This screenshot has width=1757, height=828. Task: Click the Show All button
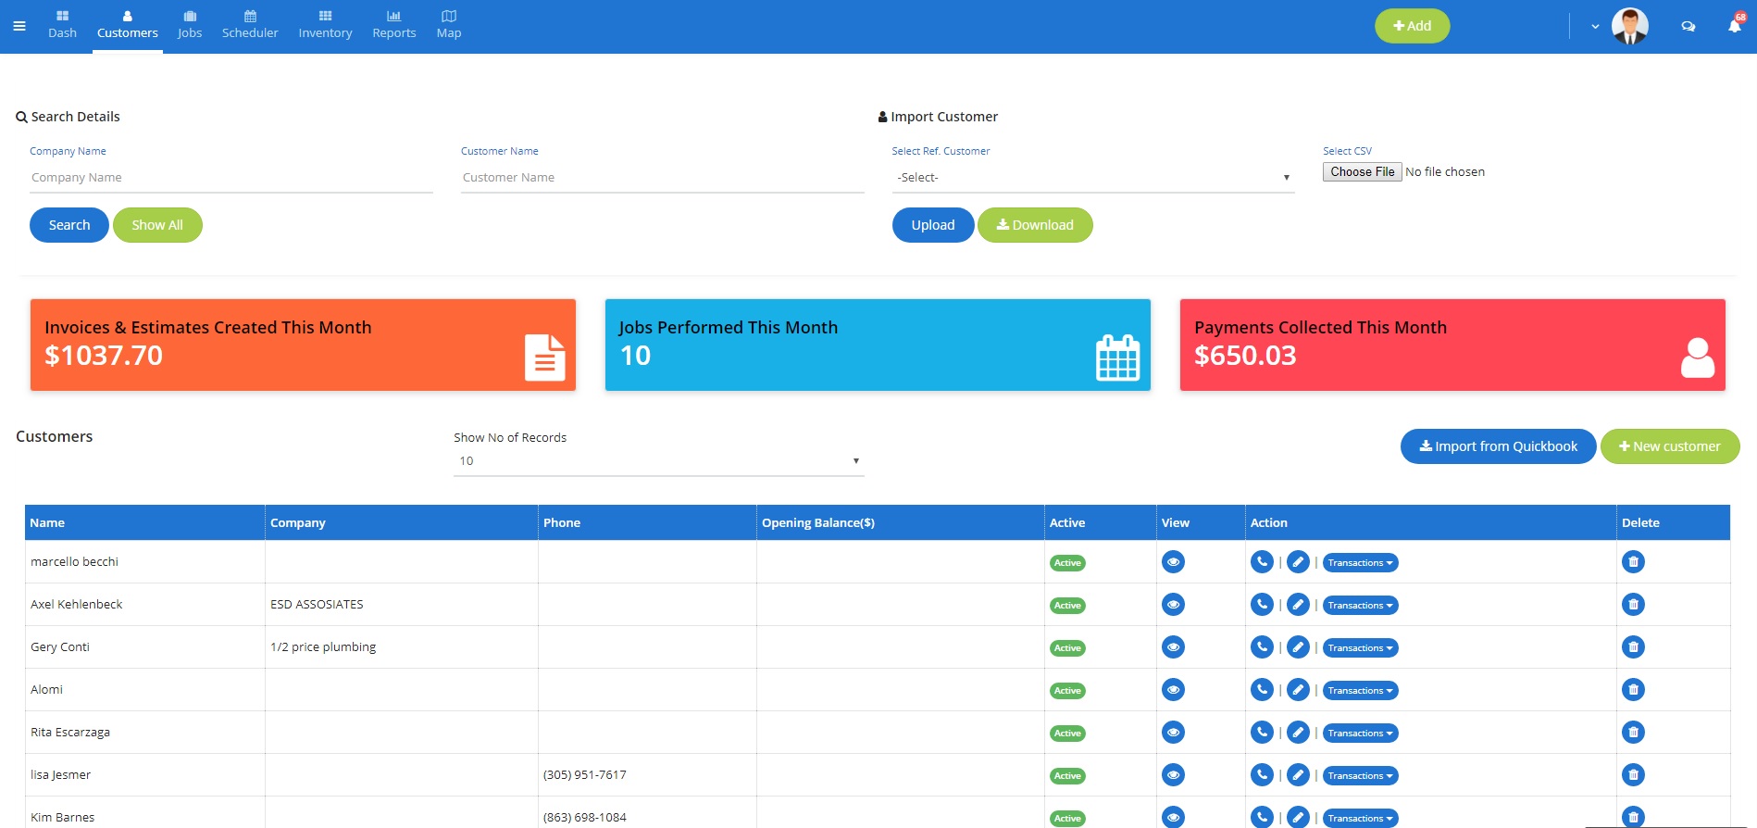click(157, 225)
